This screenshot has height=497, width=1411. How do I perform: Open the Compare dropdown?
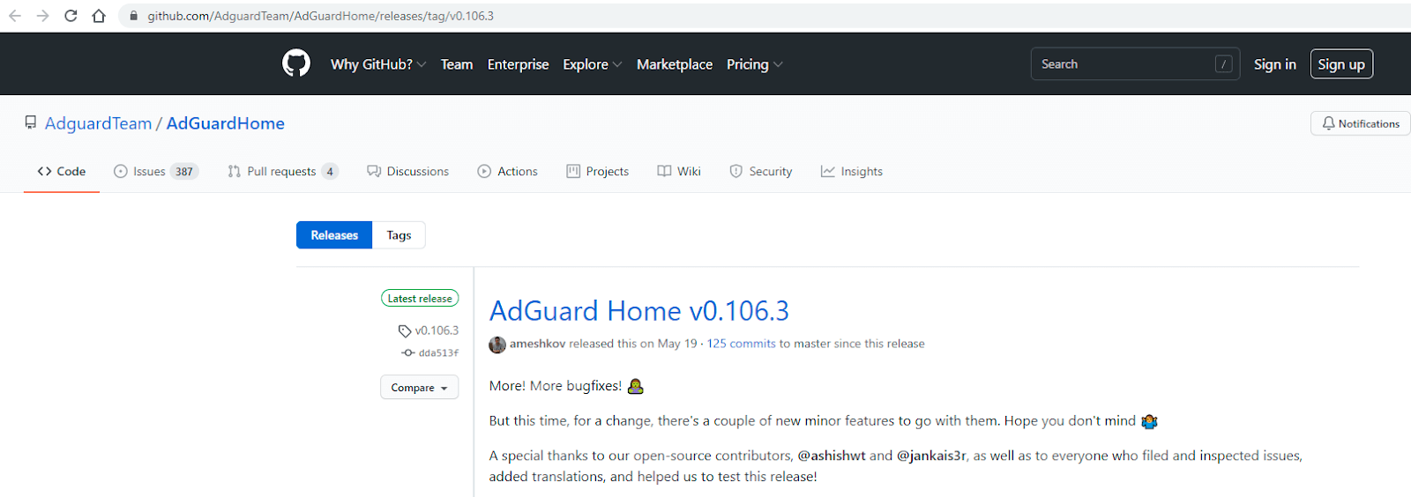[x=419, y=388]
